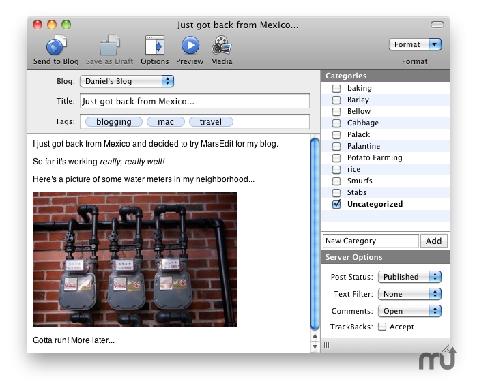Click the scroll down arrow in editor
The image size is (477, 390).
(x=315, y=346)
